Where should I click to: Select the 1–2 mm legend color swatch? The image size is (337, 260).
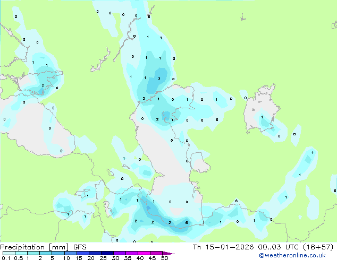click(33, 253)
